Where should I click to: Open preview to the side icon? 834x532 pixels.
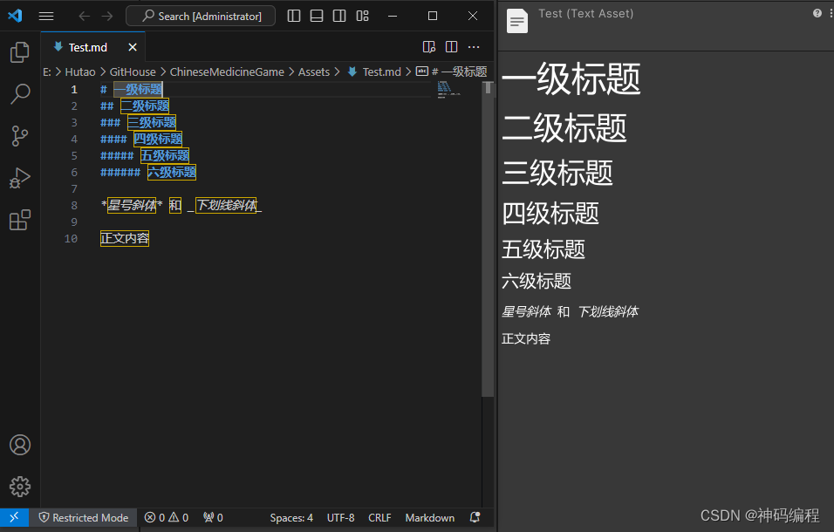click(428, 47)
